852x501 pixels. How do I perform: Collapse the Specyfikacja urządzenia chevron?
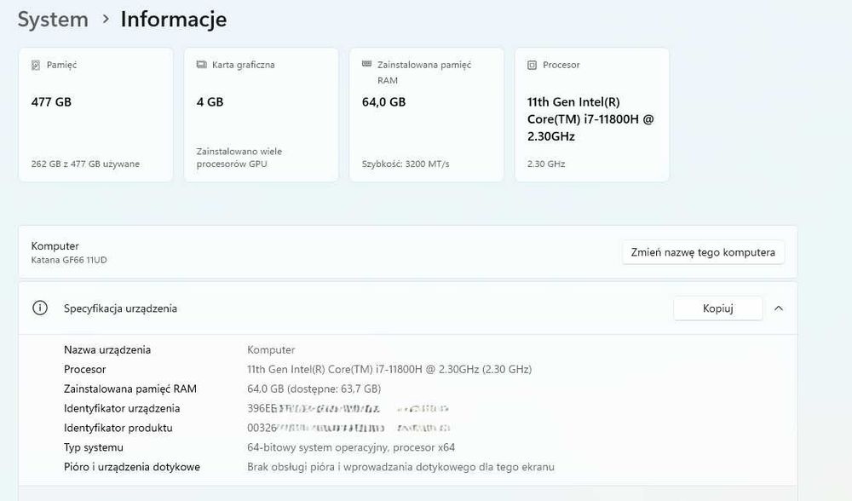point(779,308)
